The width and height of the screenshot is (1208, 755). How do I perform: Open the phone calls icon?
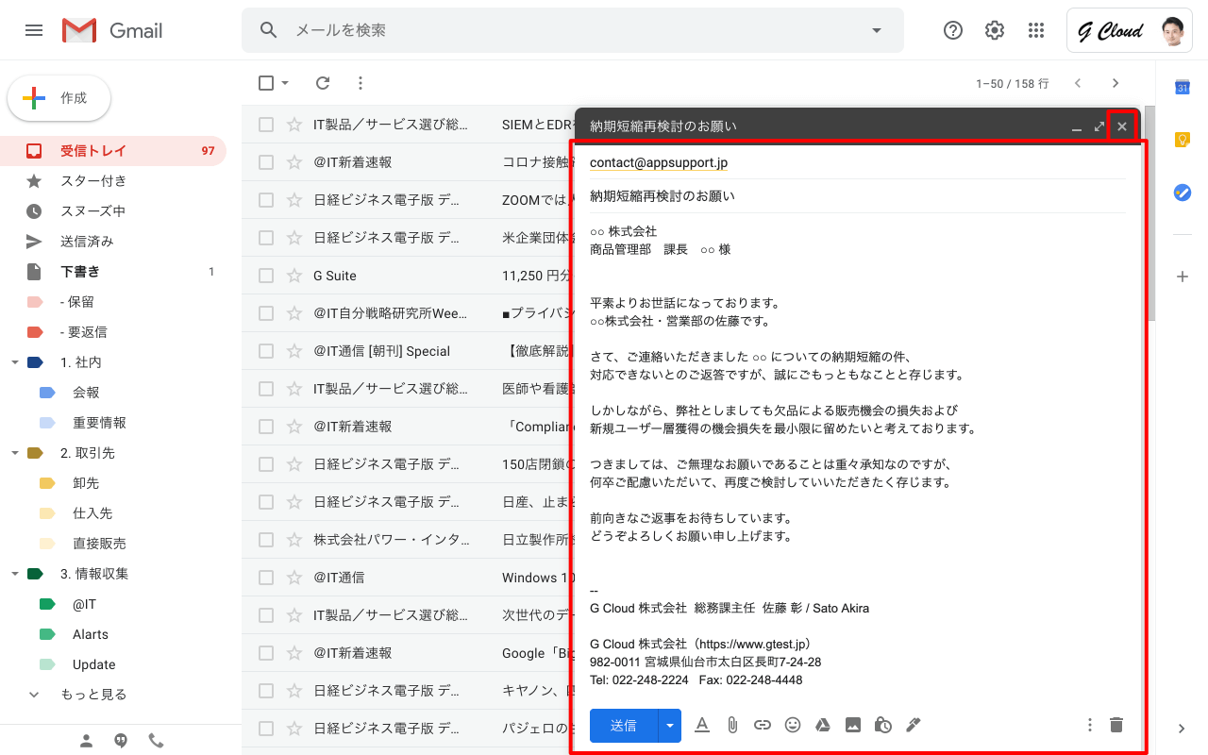click(156, 741)
